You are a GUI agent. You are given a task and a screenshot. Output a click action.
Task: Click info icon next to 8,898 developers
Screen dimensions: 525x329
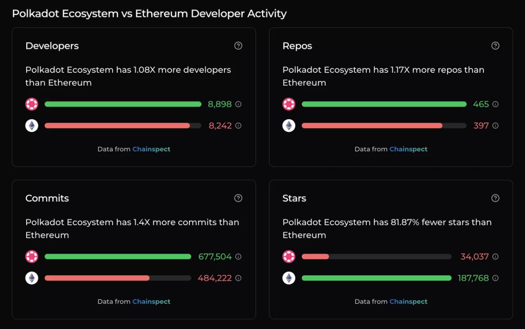[x=238, y=104]
